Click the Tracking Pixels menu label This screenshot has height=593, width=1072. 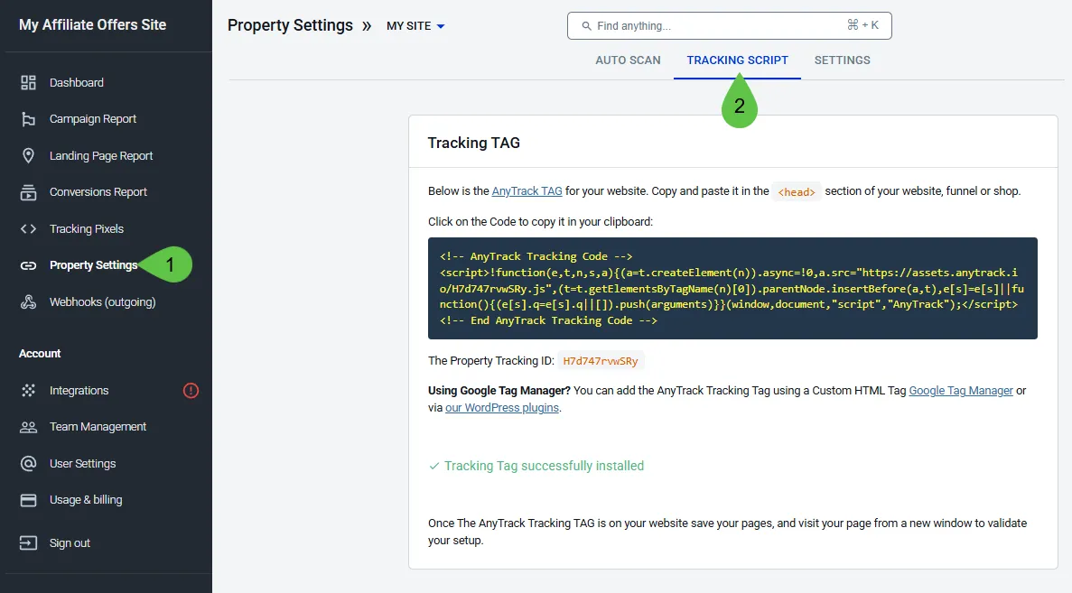coord(87,229)
